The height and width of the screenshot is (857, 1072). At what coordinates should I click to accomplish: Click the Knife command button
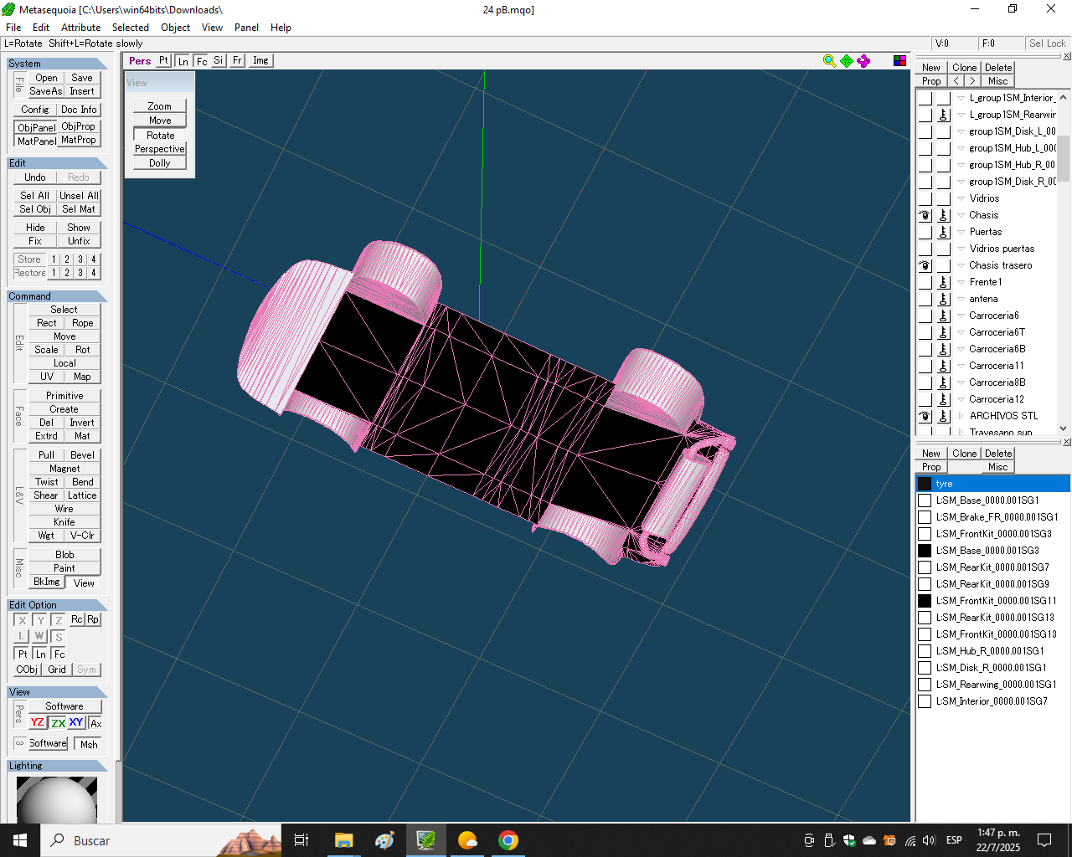point(64,522)
